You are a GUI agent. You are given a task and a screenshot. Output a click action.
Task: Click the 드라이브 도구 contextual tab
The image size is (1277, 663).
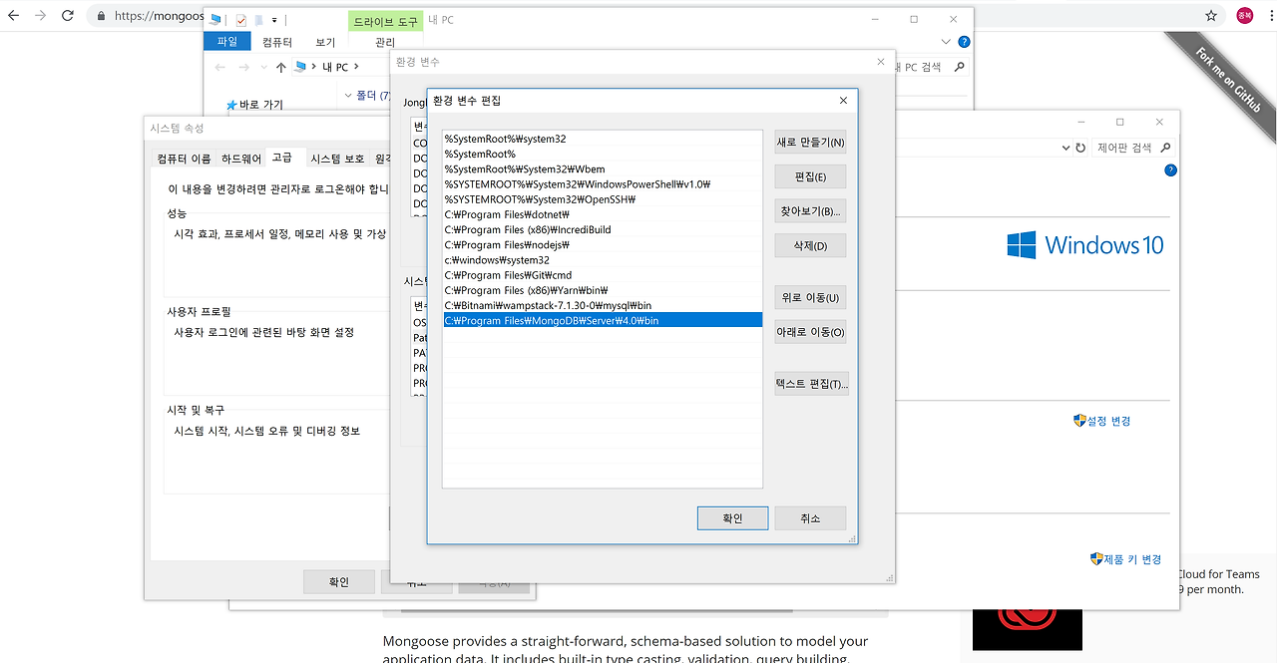(x=386, y=21)
